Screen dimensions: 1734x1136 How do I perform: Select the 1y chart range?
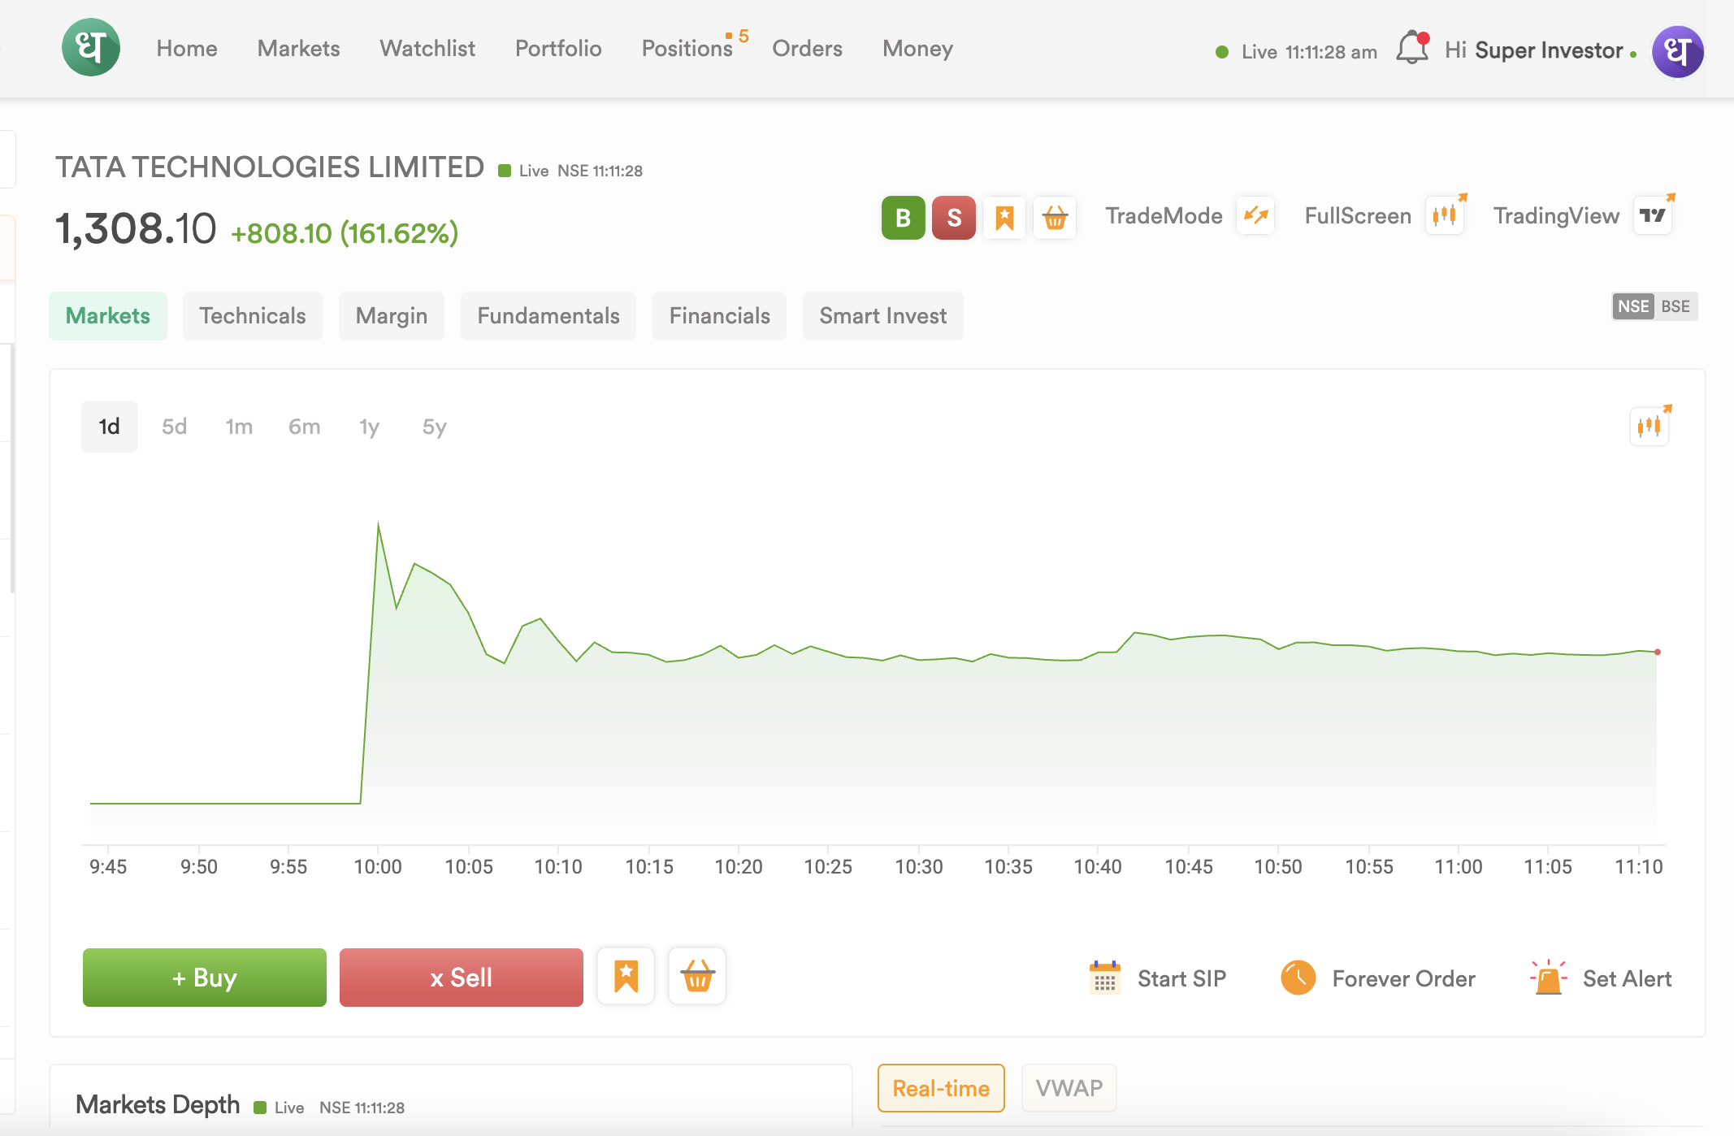(x=369, y=427)
